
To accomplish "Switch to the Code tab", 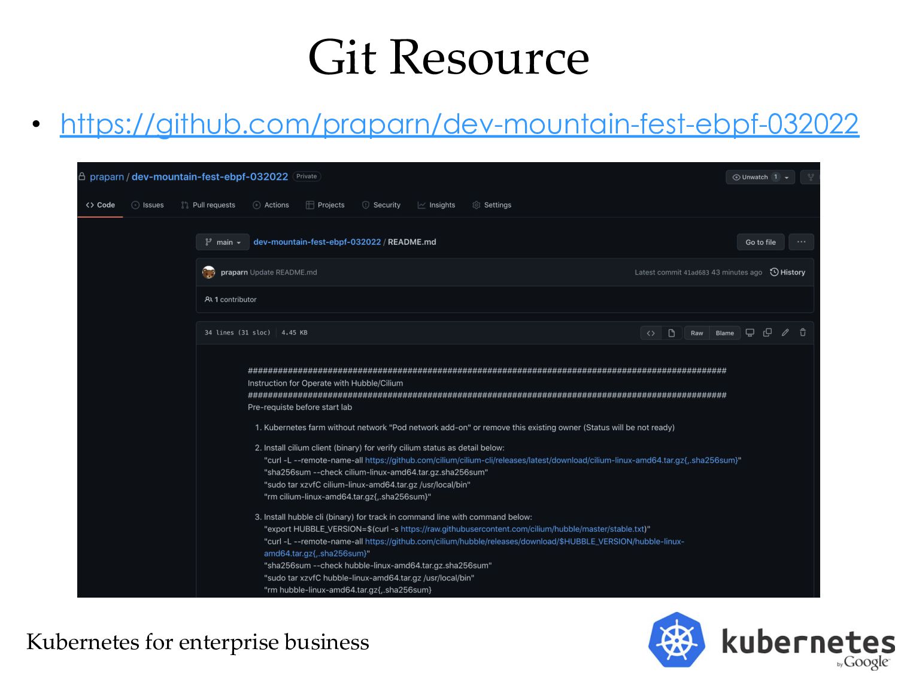I will click(100, 205).
